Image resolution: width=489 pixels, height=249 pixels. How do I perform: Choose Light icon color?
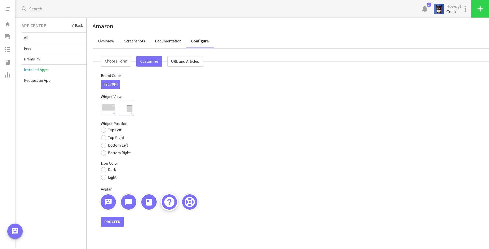click(x=104, y=177)
